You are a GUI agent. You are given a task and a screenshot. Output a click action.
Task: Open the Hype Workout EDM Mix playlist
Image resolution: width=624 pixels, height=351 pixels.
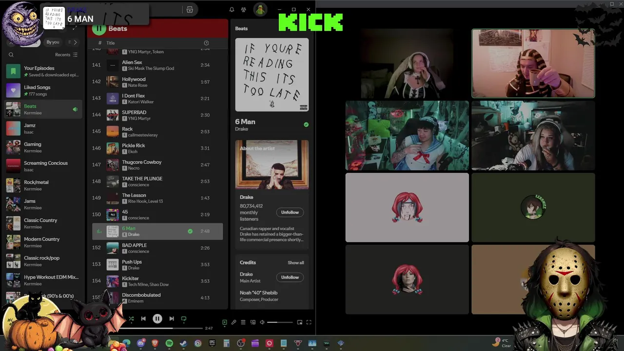[x=43, y=280]
